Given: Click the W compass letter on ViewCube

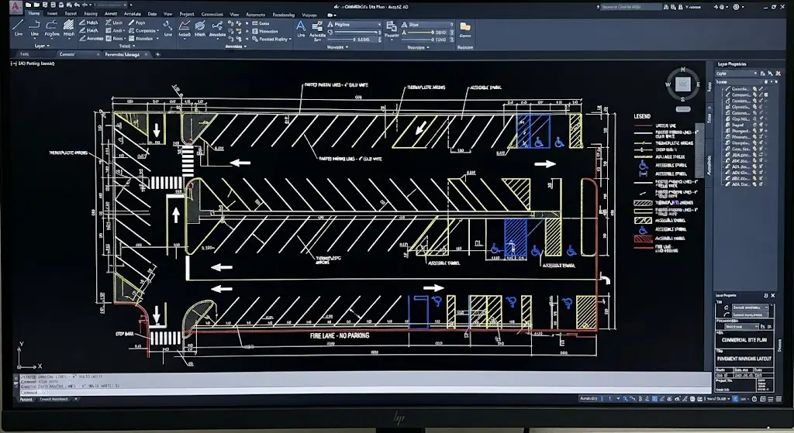Looking at the screenshot, I should pyautogui.click(x=668, y=84).
